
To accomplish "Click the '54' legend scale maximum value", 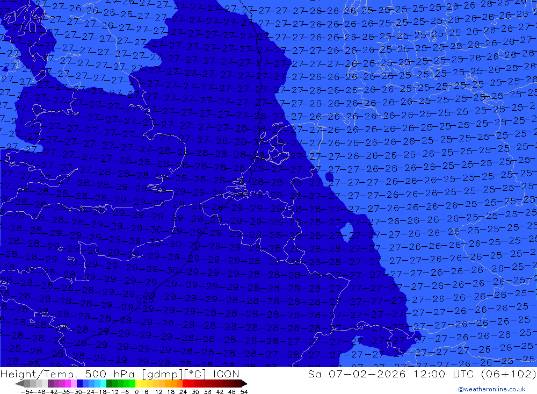I will pyautogui.click(x=244, y=392).
